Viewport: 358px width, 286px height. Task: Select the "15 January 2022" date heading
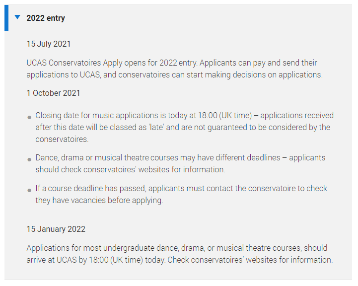56,229
